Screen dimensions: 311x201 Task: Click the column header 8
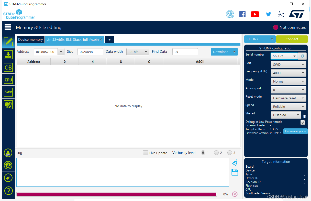[x=121, y=62]
